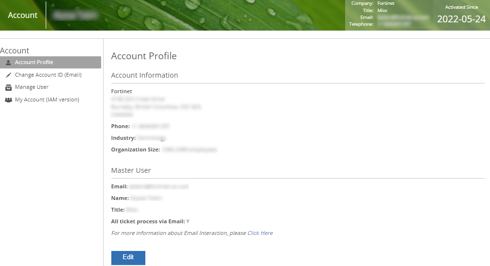Viewport: 490px width, 266px height.
Task: Follow the Click Here email interaction link
Action: (260, 233)
